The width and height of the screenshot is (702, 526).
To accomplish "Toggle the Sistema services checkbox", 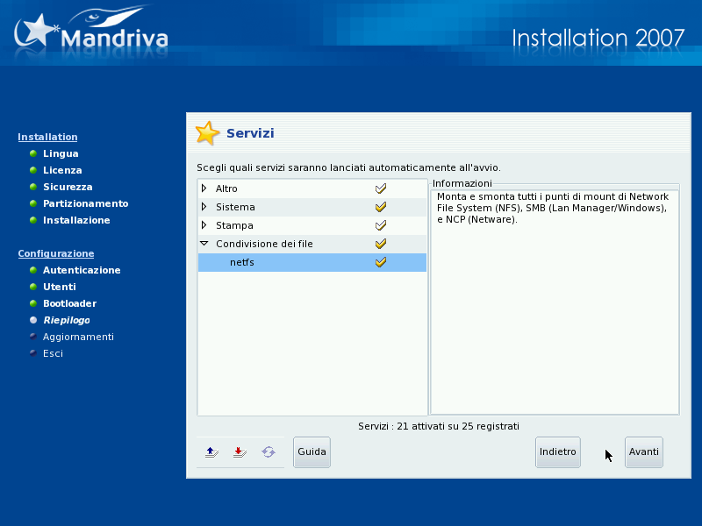I will [x=381, y=207].
